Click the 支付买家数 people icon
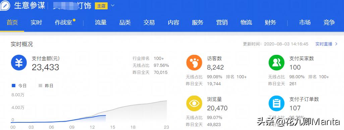Viewport: 344px width, 130px height. [276, 62]
